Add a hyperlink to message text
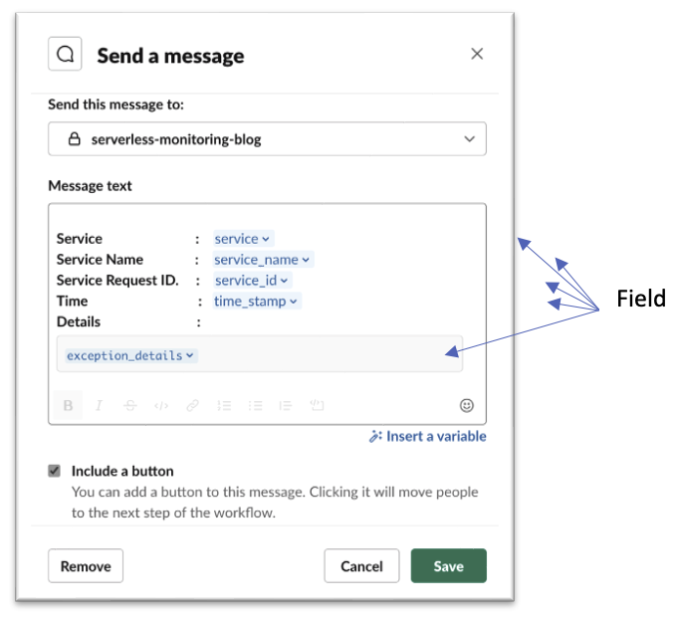This screenshot has width=676, height=622. (x=192, y=406)
